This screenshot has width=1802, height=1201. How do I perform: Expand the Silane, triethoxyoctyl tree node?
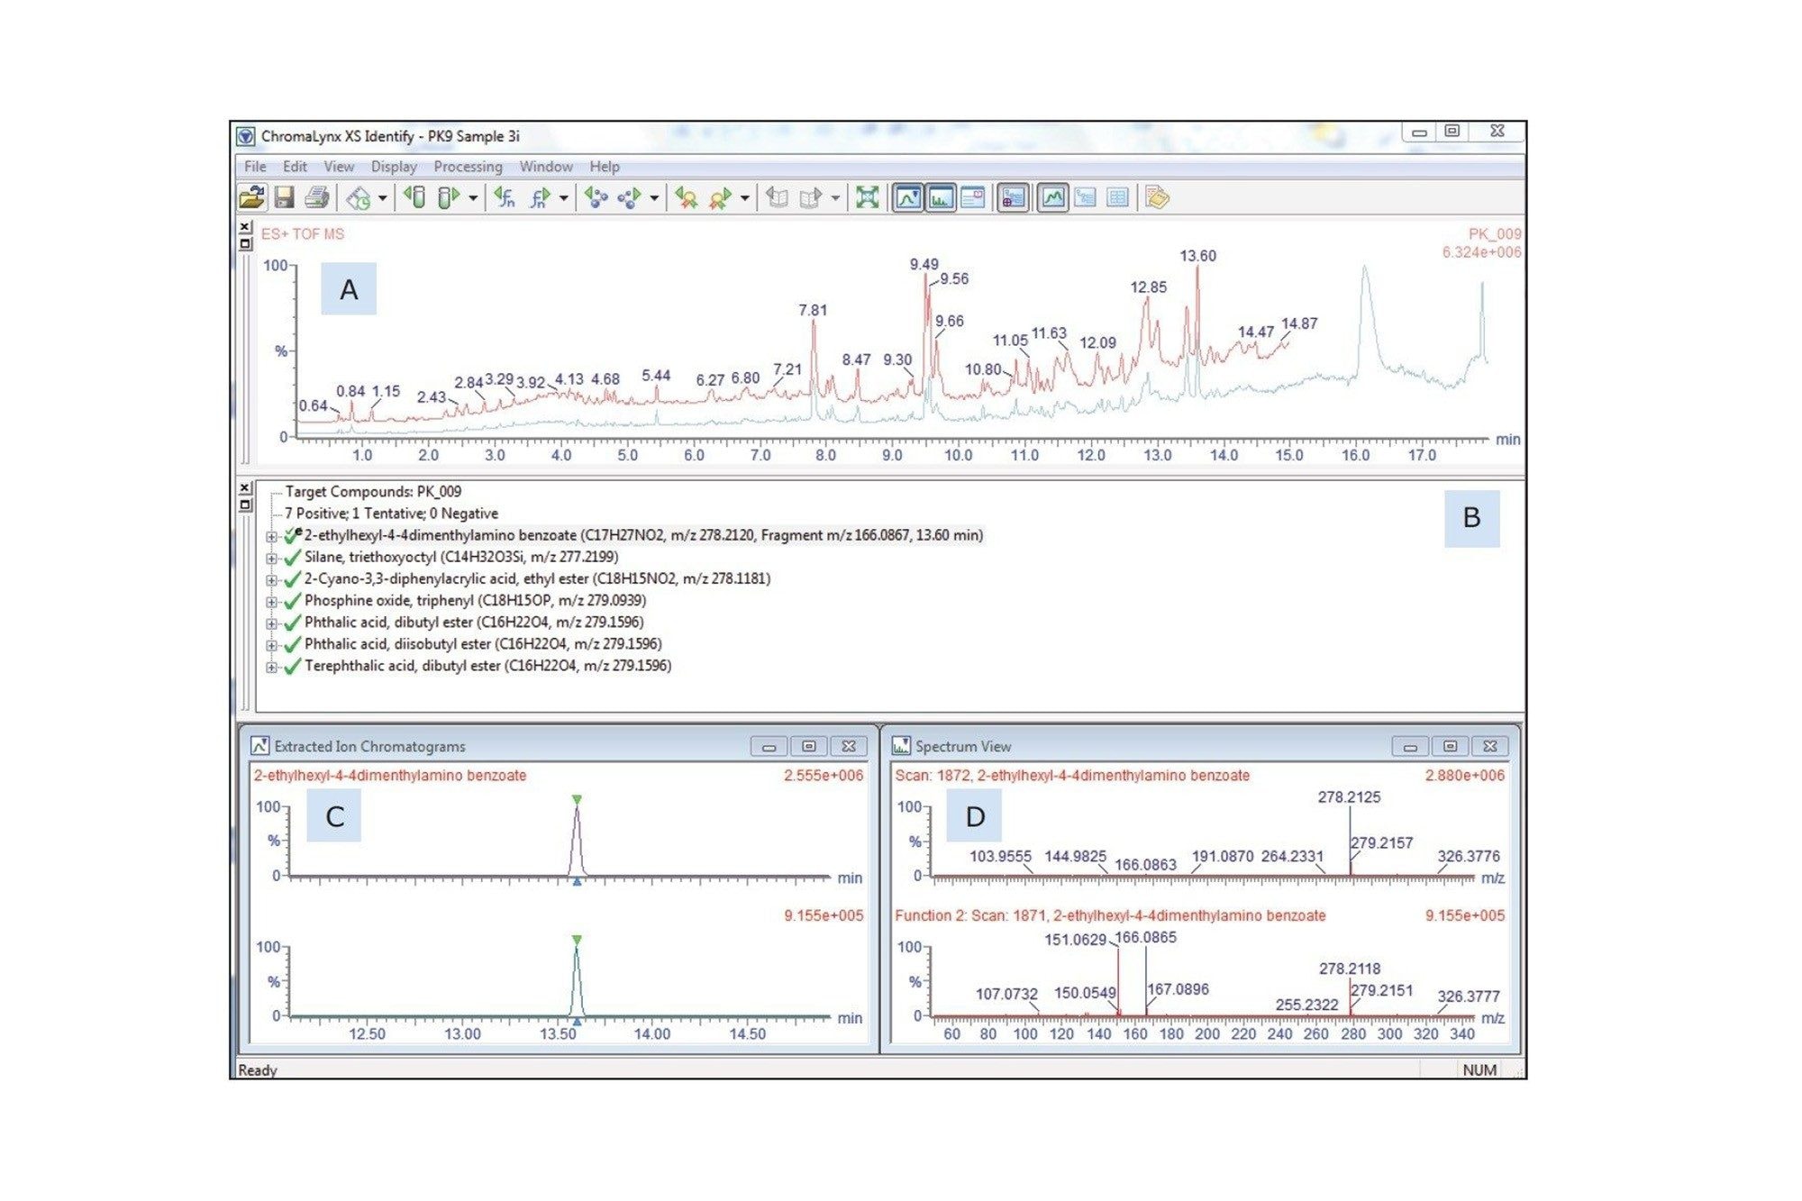(271, 559)
